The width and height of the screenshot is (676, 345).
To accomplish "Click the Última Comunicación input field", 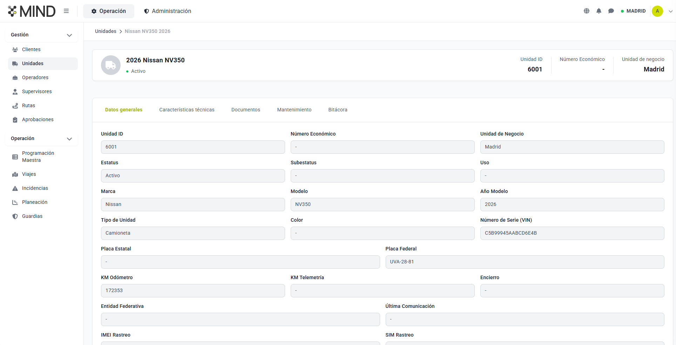I will click(525, 319).
